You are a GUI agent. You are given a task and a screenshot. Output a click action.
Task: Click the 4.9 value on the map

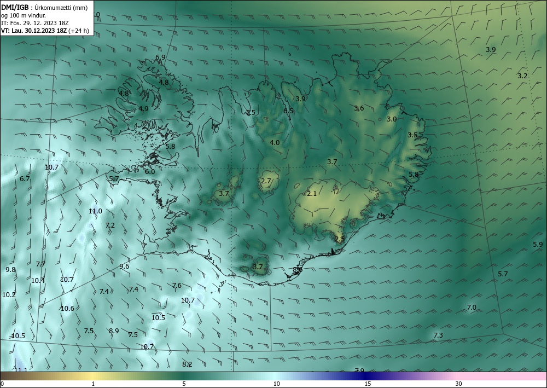pos(143,108)
